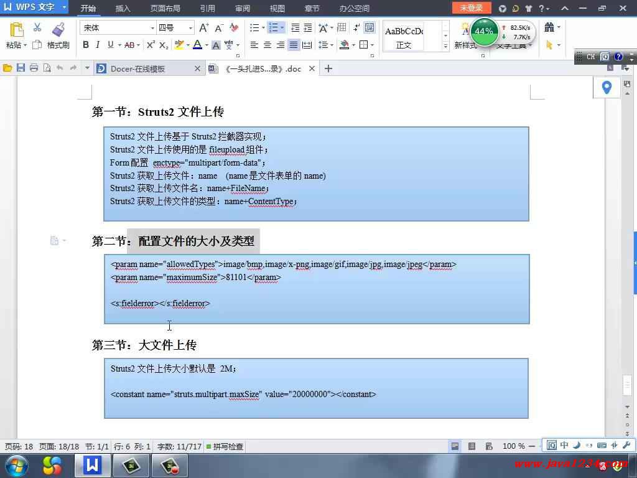Increase paragraph indent
Image resolution: width=637 pixels, height=478 pixels.
pyautogui.click(x=309, y=27)
